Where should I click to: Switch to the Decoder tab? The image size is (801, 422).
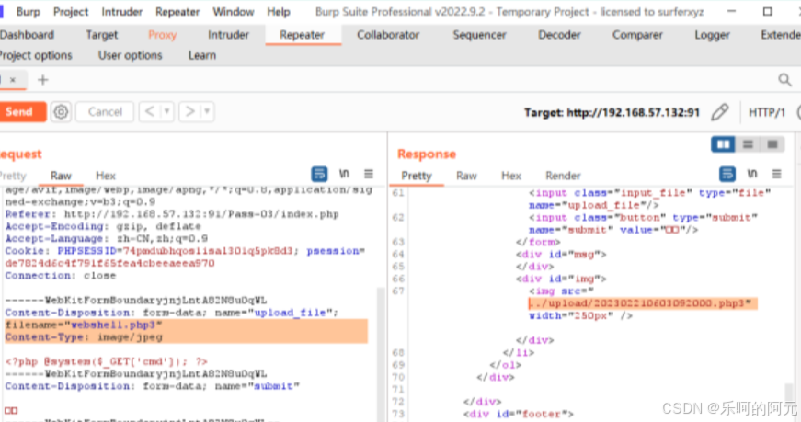click(x=559, y=35)
